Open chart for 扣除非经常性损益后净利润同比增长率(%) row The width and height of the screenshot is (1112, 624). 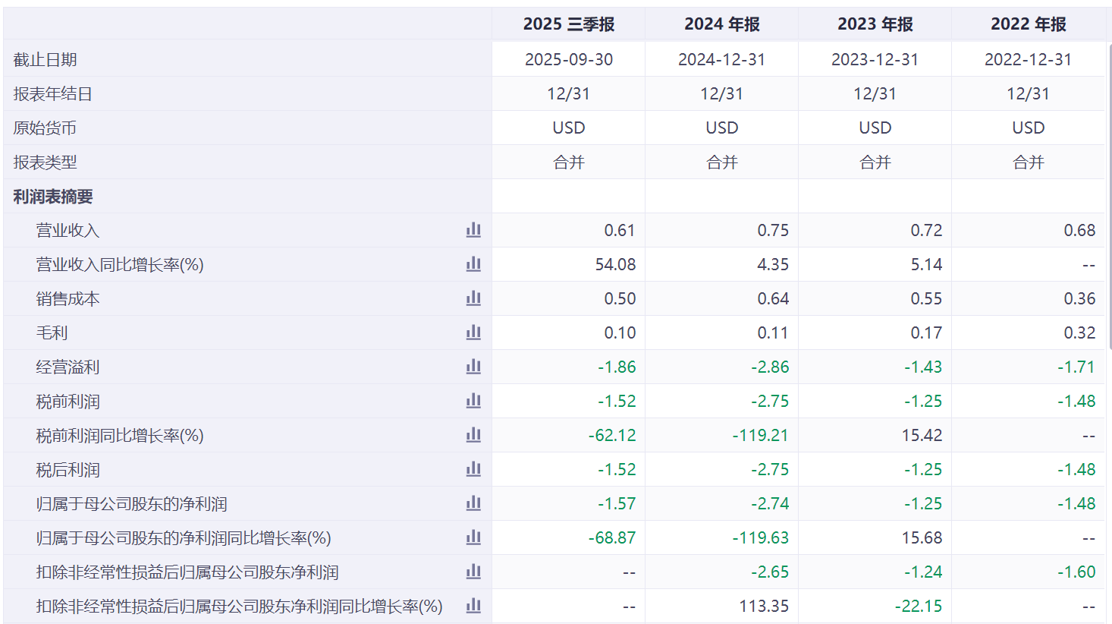[473, 606]
